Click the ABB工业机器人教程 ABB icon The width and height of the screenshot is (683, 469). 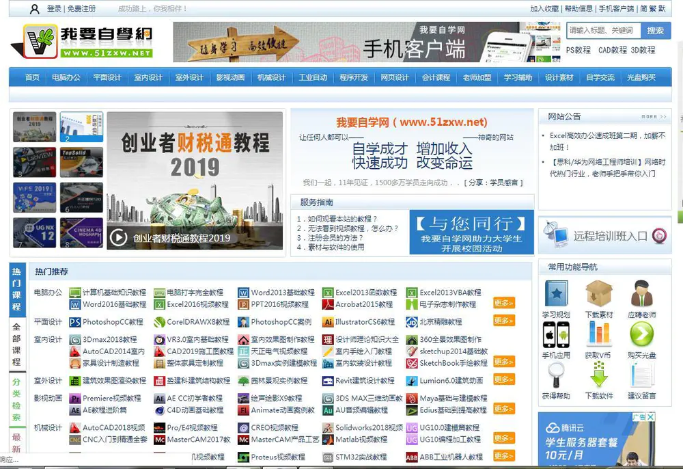coord(412,457)
